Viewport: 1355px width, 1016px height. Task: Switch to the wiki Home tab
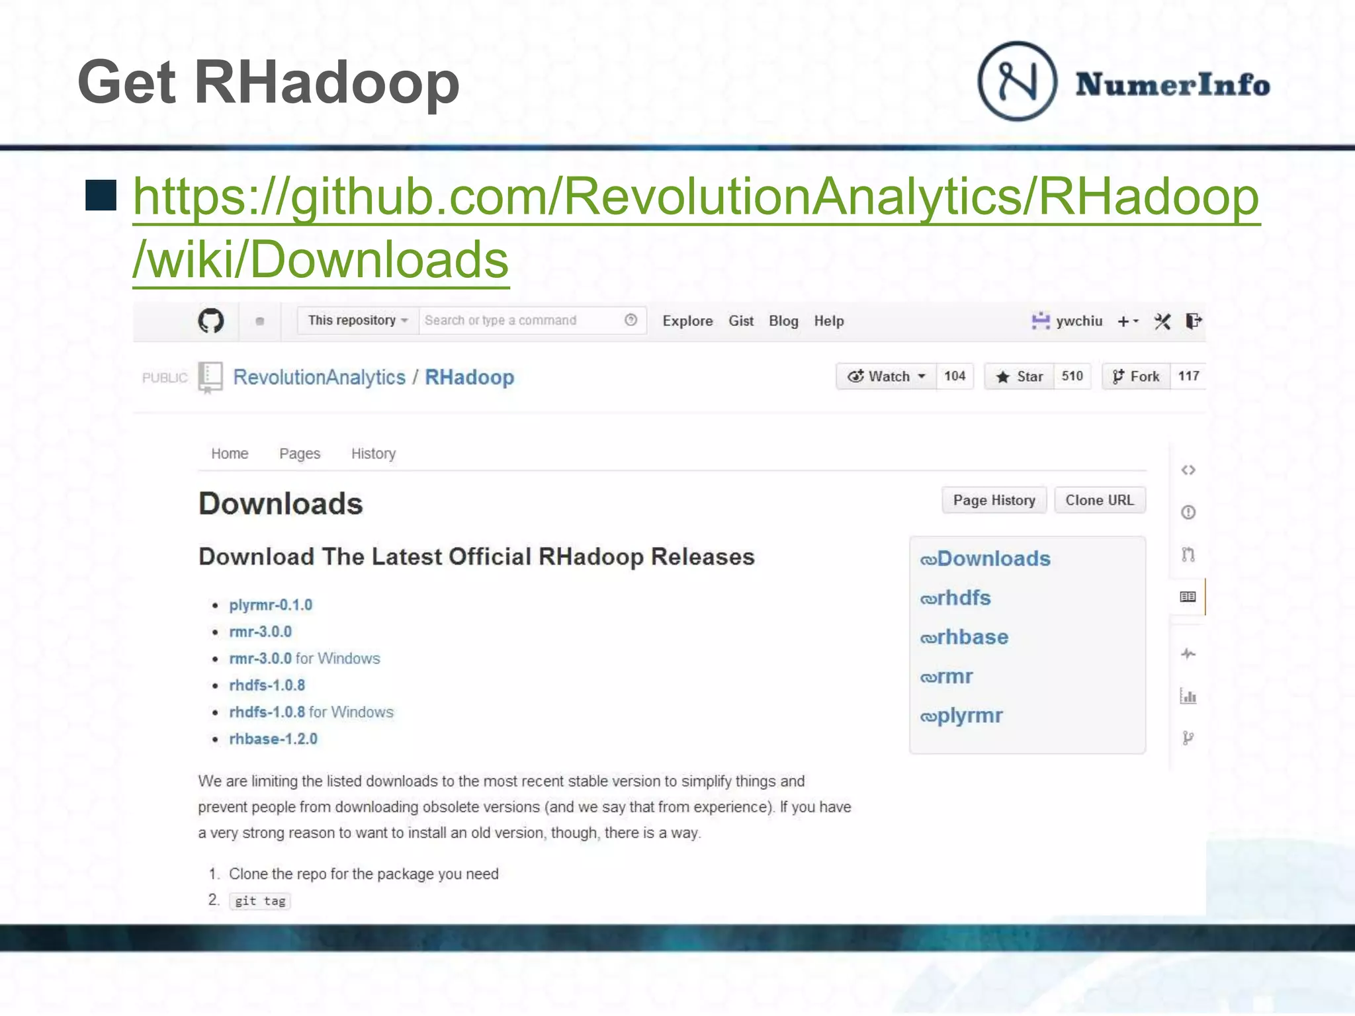(230, 454)
